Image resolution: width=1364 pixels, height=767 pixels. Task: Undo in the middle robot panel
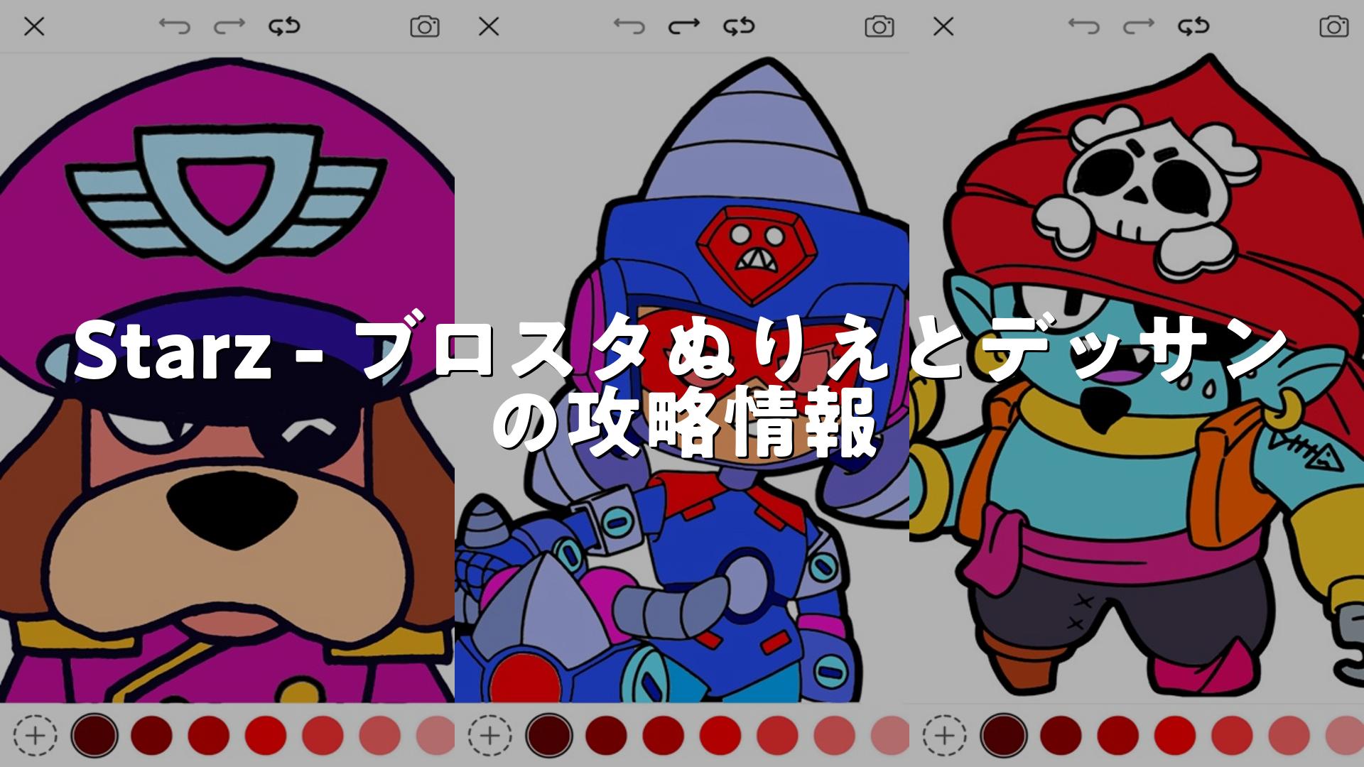[629, 27]
